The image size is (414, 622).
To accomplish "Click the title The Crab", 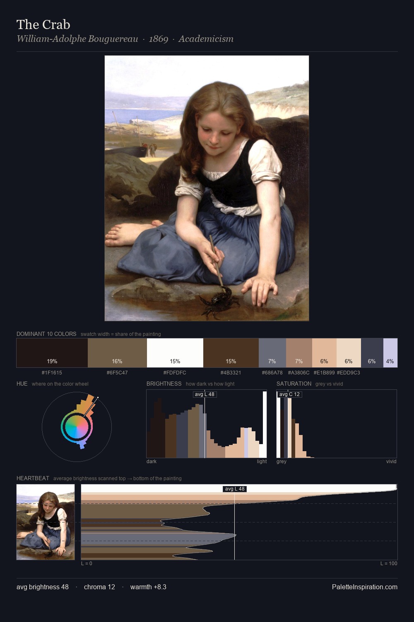I will tap(43, 24).
